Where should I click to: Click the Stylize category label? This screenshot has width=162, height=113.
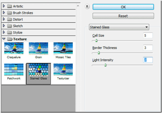17,33
